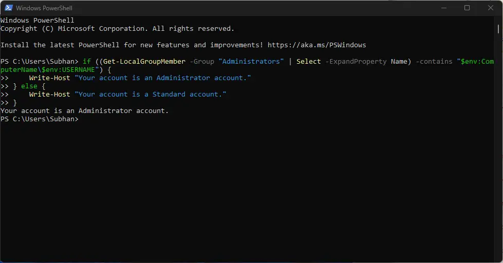The image size is (503, 263).
Task: Click the else keyword
Action: [x=29, y=86]
